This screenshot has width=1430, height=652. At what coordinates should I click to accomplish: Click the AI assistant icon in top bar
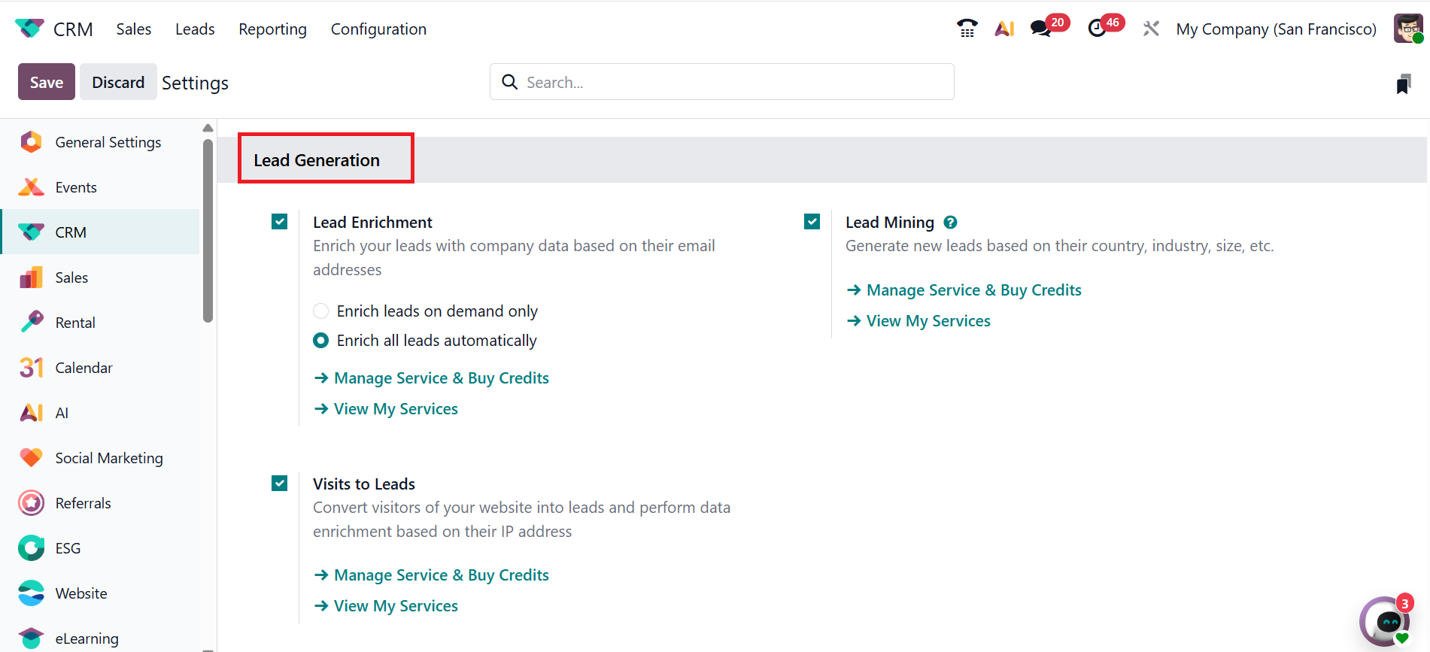(x=1004, y=29)
